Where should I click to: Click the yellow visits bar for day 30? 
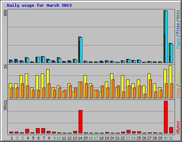[x=165, y=84]
